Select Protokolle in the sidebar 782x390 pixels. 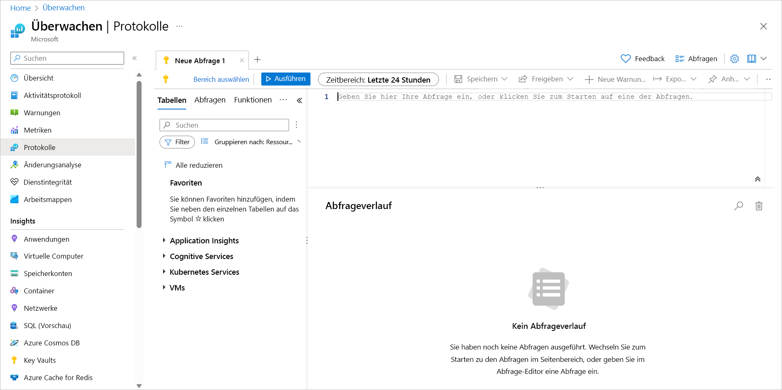point(67,147)
